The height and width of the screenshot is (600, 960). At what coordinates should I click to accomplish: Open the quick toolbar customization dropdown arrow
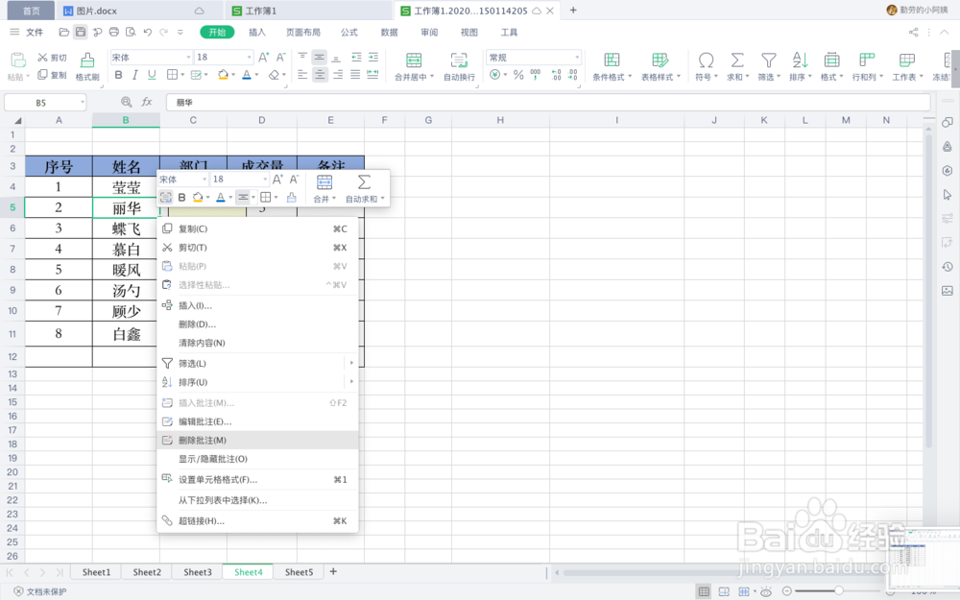pyautogui.click(x=180, y=32)
